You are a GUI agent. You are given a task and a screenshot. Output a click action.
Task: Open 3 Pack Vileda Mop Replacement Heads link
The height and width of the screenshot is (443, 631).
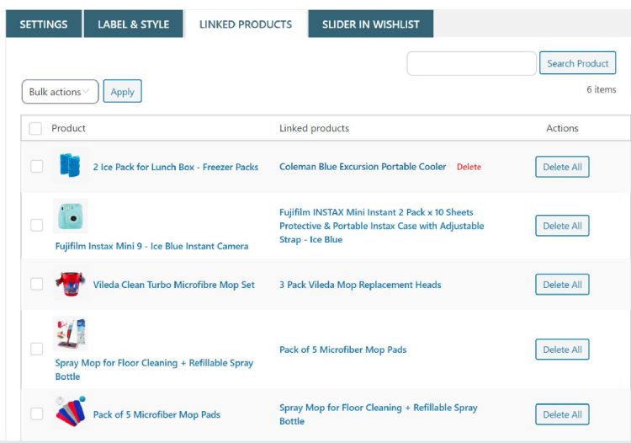coord(360,285)
